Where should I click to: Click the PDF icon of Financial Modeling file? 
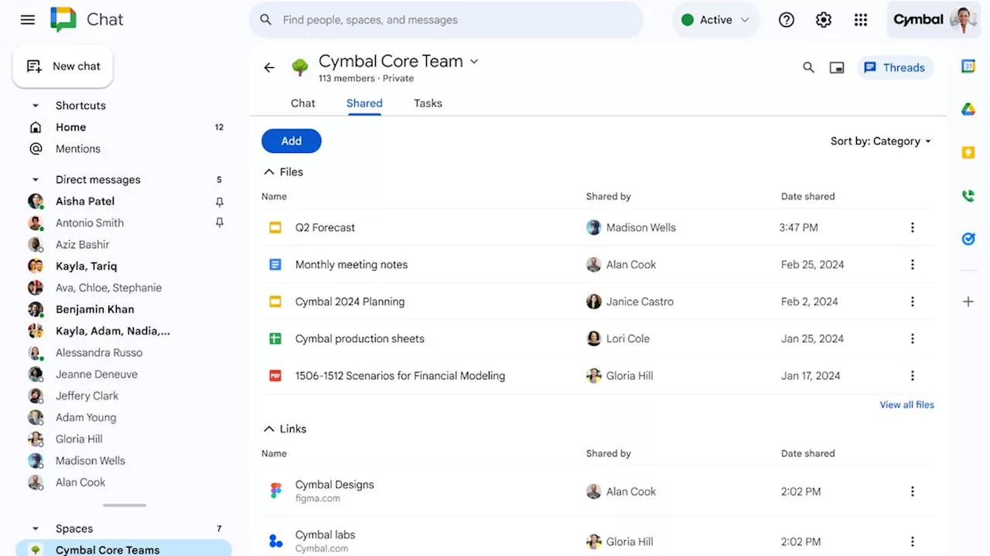[275, 375]
